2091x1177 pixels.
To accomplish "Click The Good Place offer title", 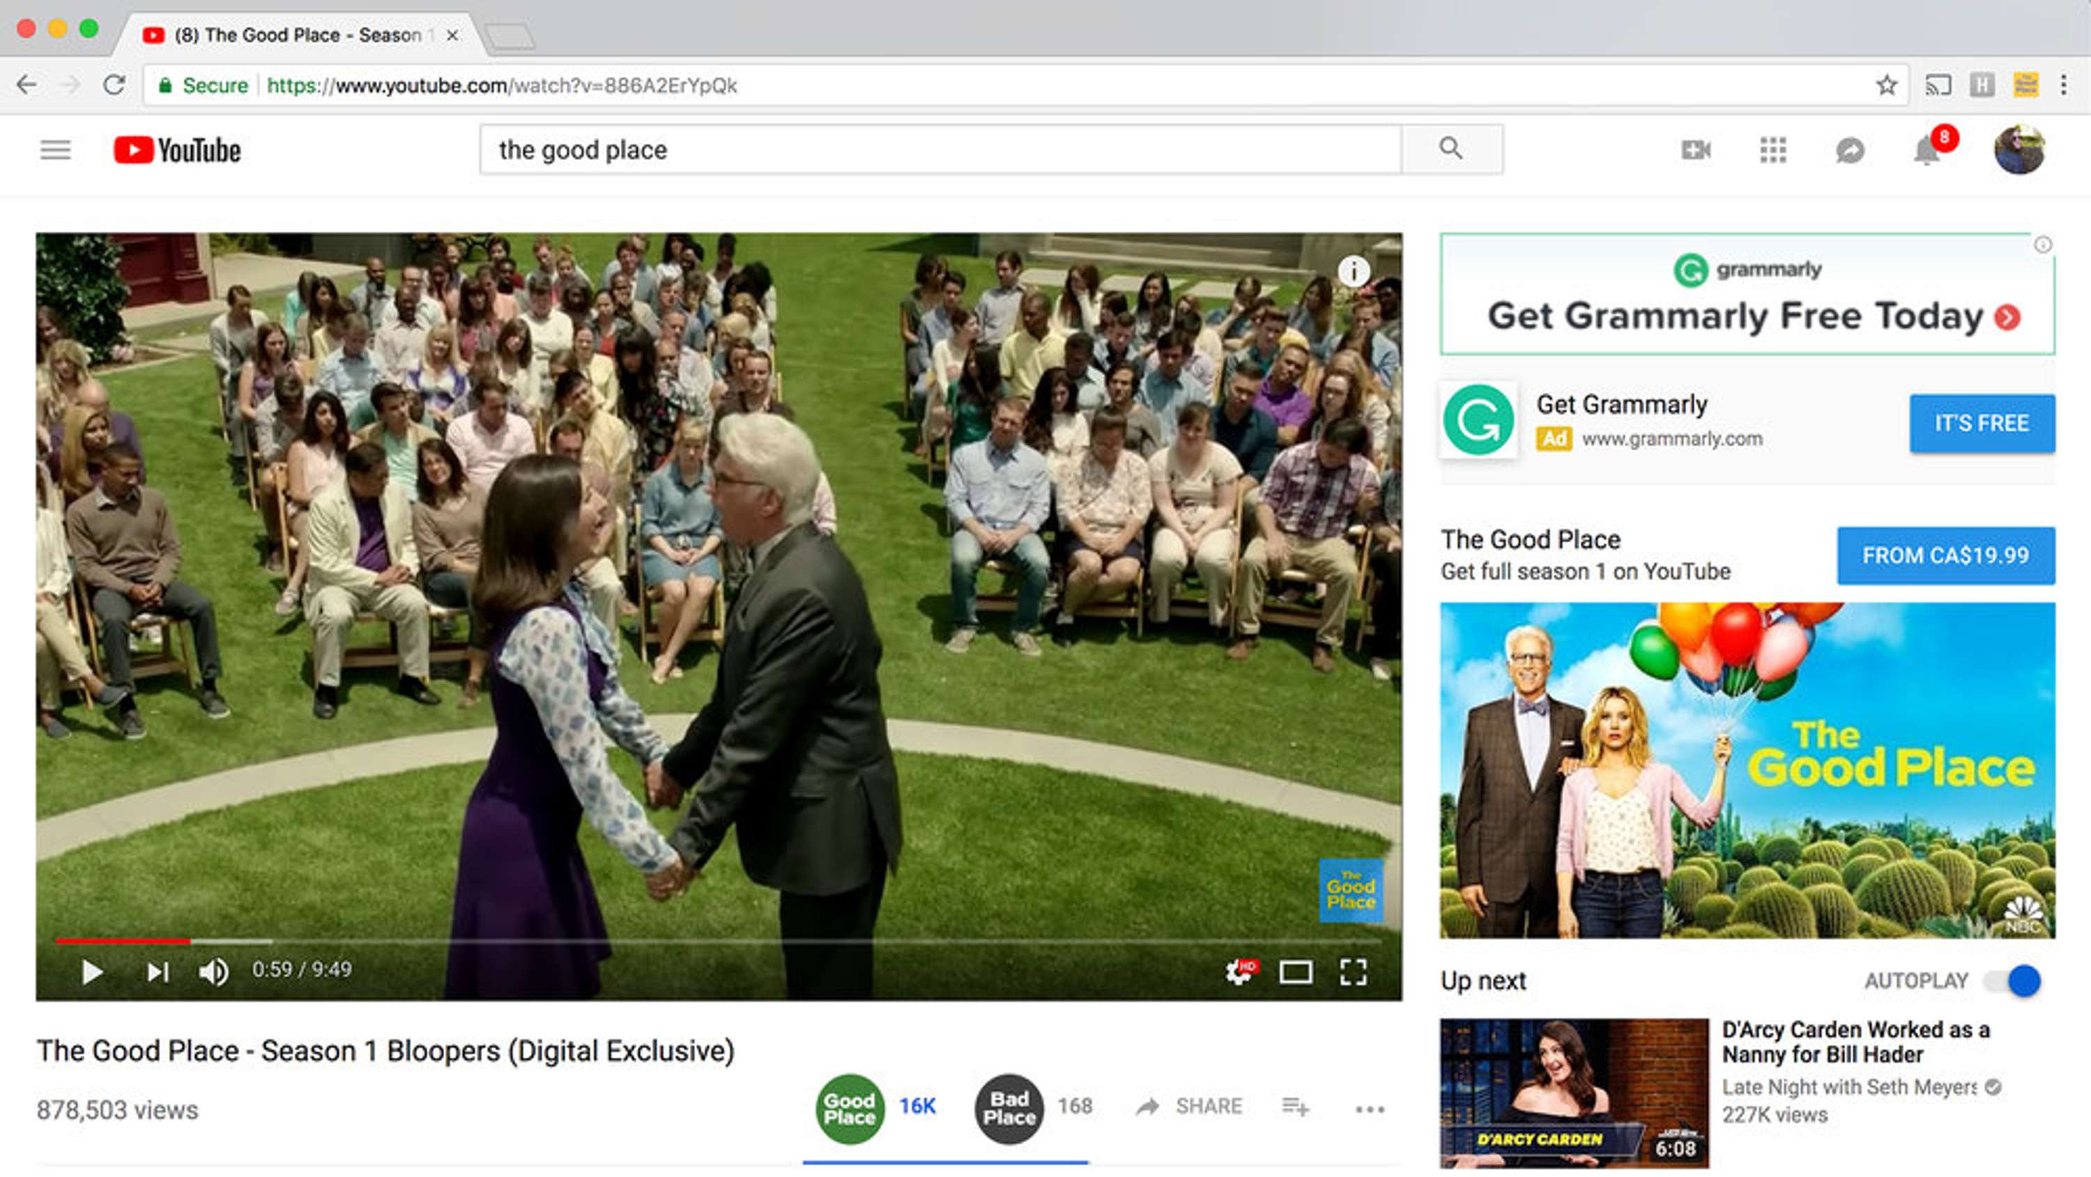I will pos(1530,540).
